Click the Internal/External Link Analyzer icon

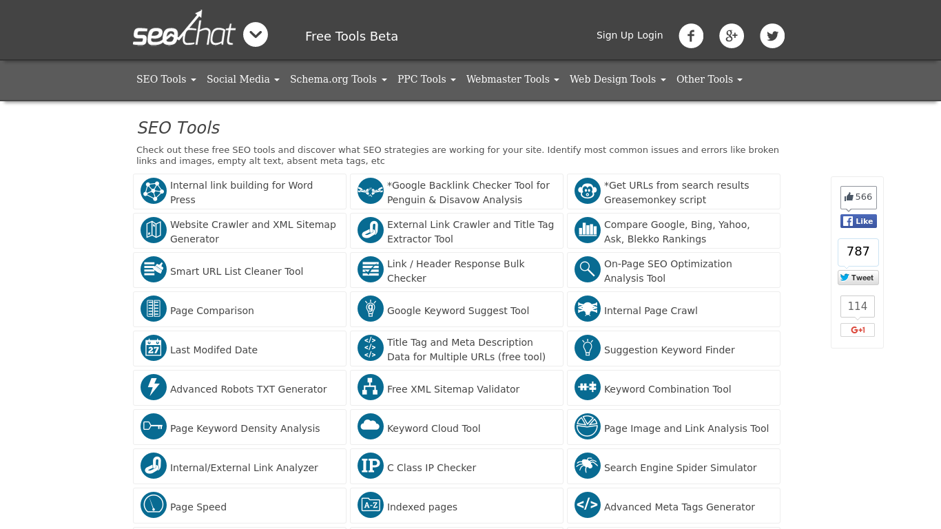click(154, 466)
